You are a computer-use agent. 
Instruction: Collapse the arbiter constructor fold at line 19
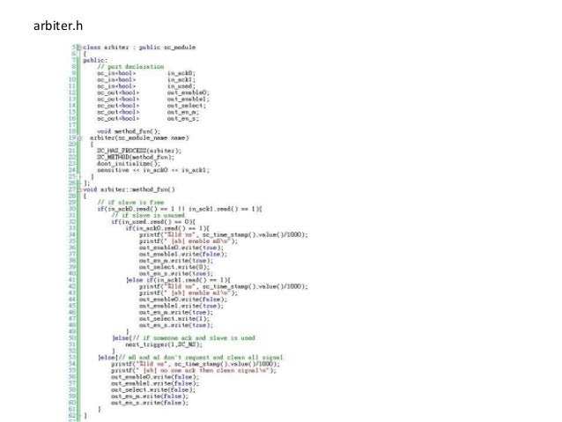click(80, 138)
